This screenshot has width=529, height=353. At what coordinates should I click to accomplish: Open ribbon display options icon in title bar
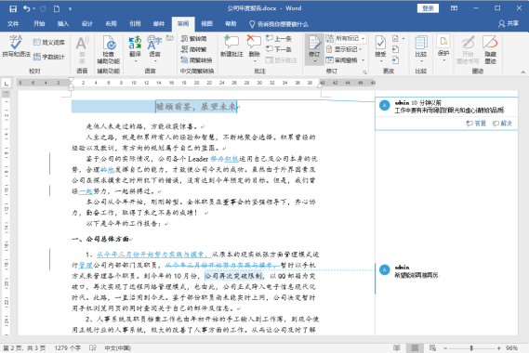[454, 8]
